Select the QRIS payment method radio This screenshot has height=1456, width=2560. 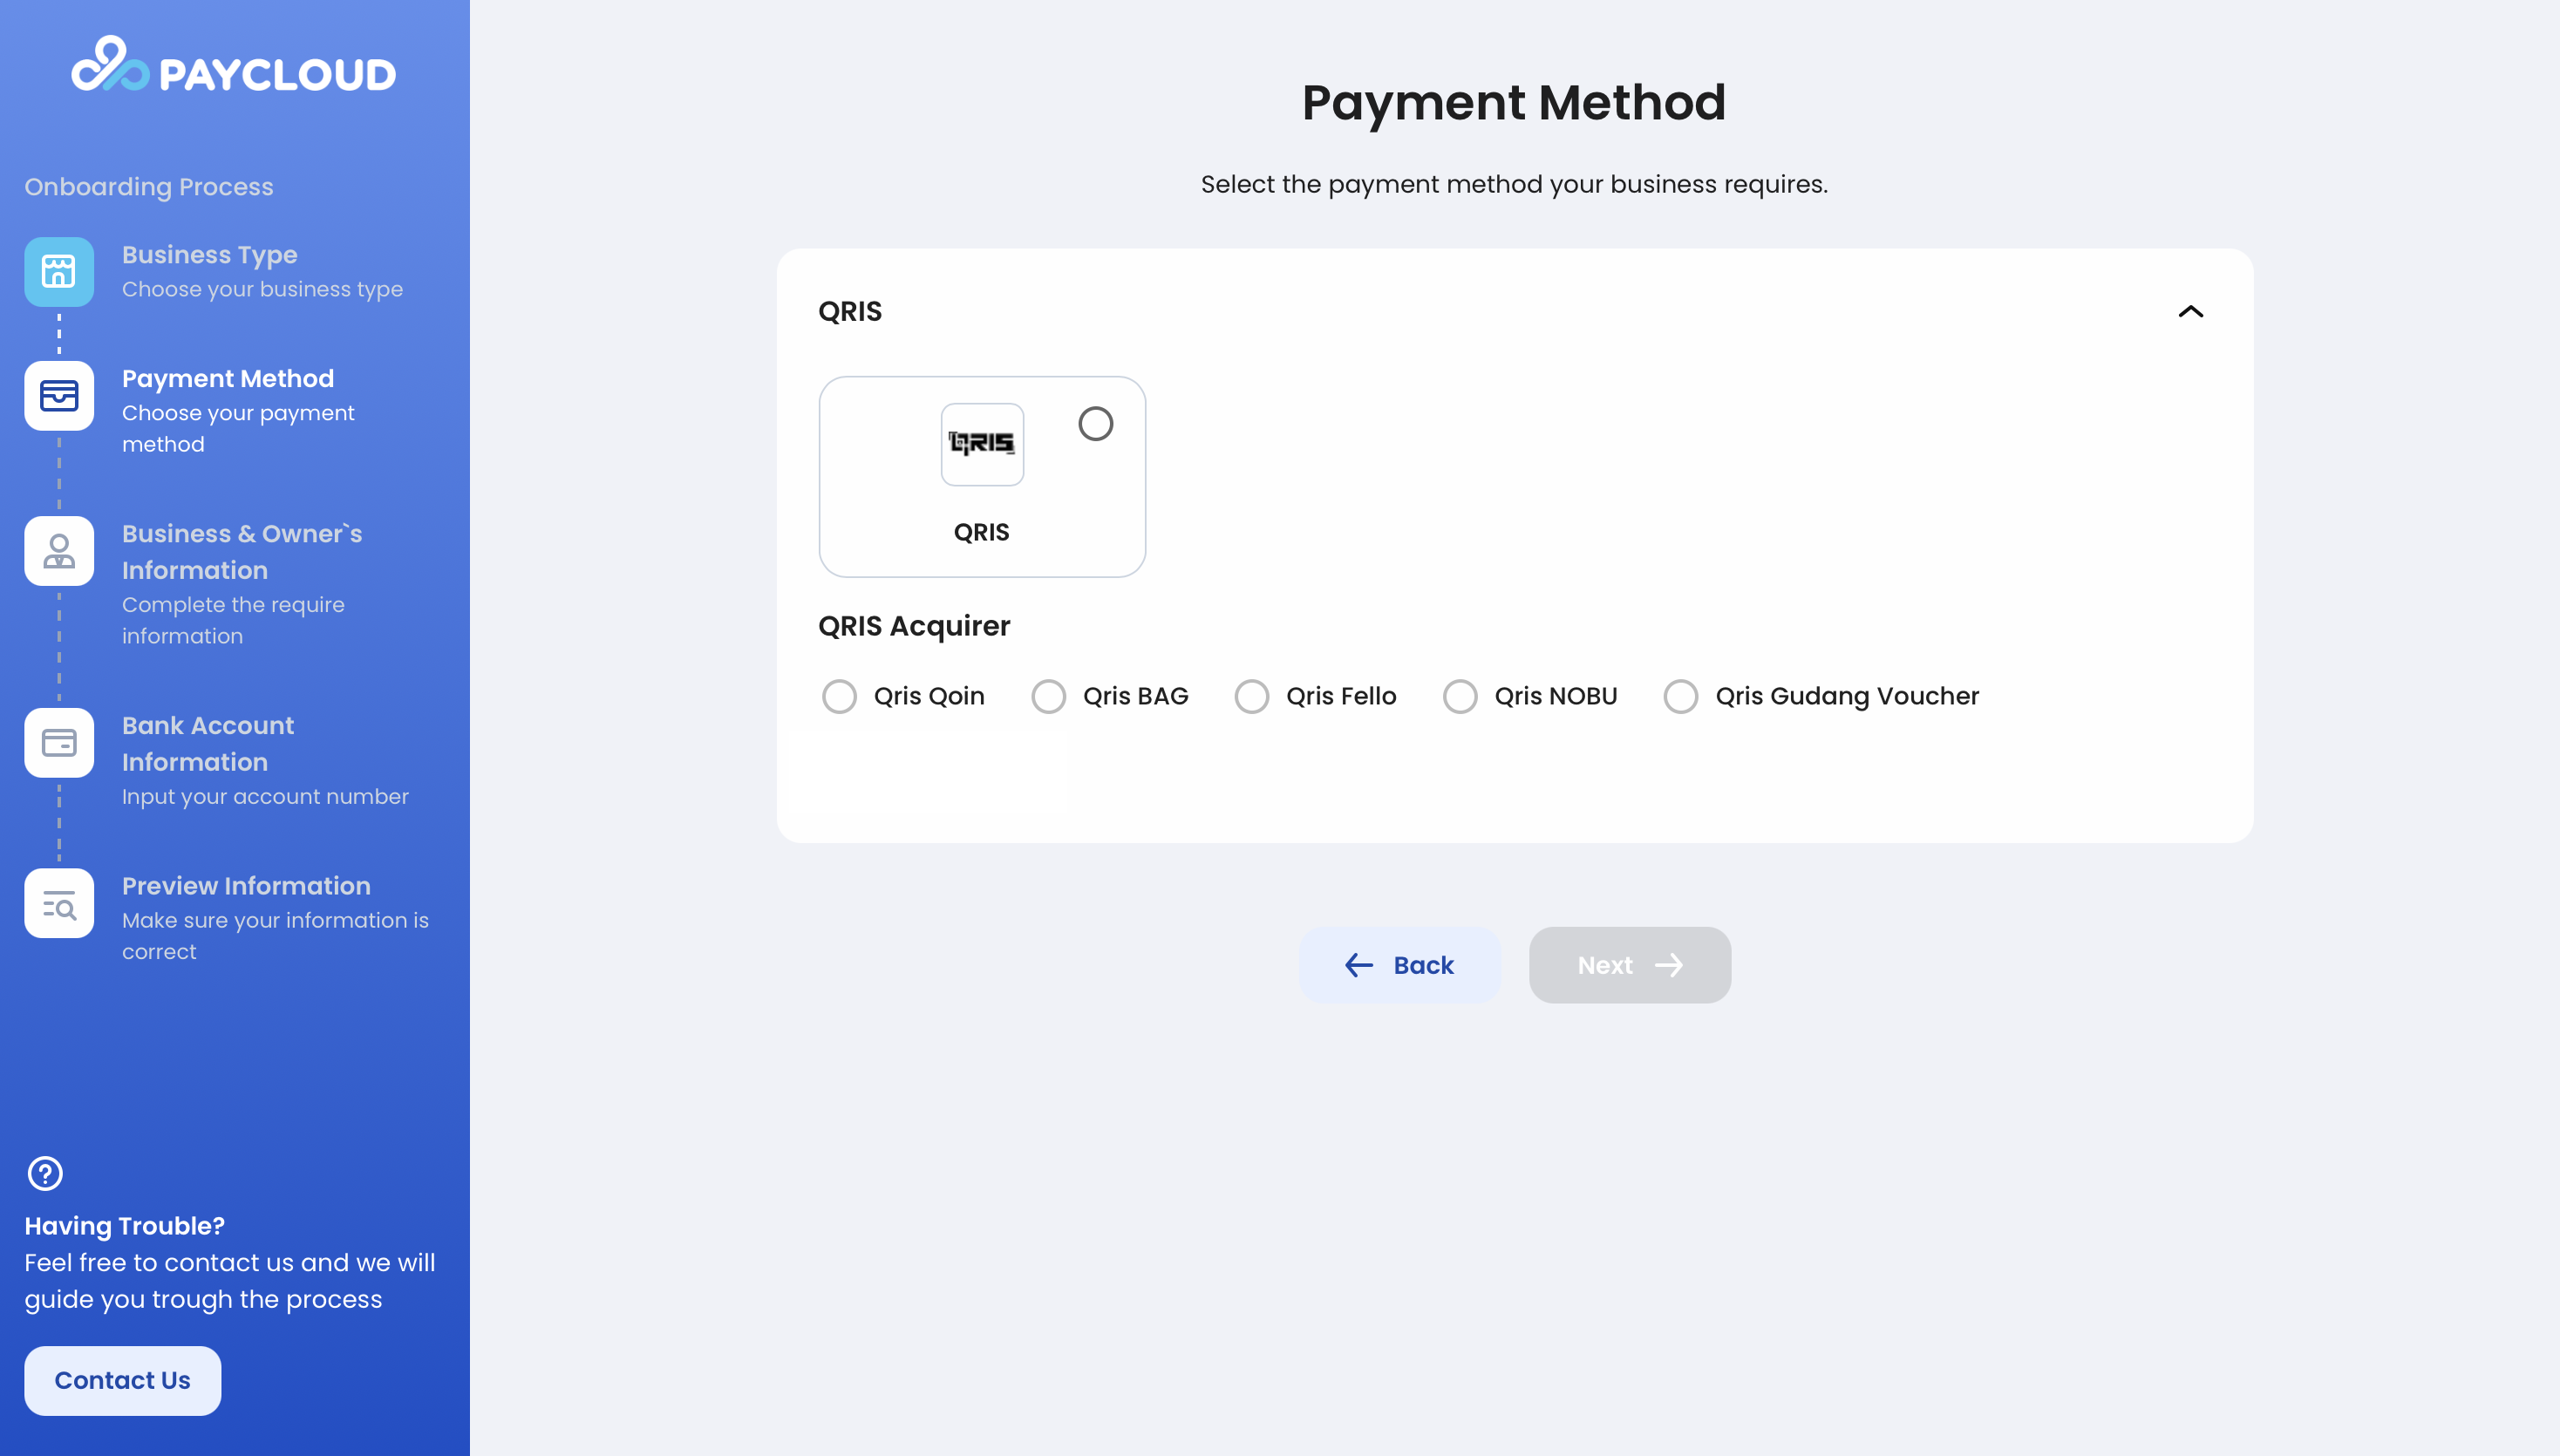pyautogui.click(x=1096, y=423)
